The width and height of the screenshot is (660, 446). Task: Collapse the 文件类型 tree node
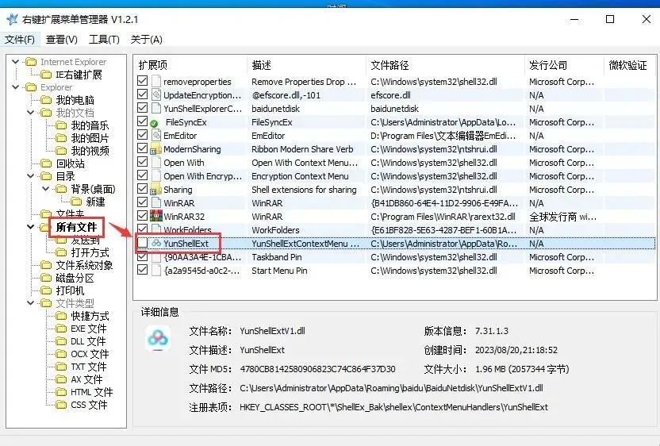(x=31, y=303)
